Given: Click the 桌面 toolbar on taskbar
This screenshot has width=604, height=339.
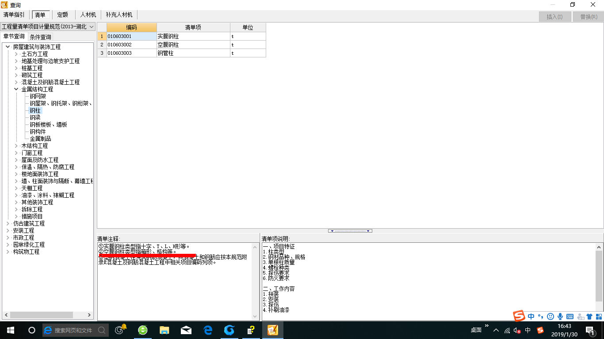Looking at the screenshot, I should pyautogui.click(x=476, y=330).
